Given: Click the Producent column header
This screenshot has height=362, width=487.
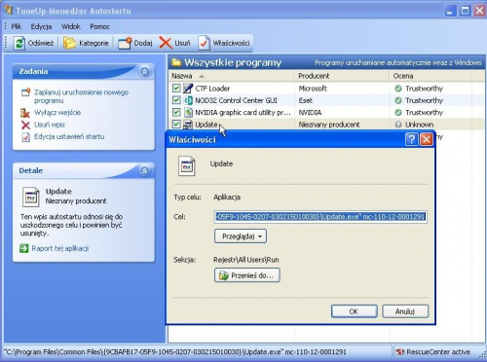Looking at the screenshot, I should tap(342, 76).
